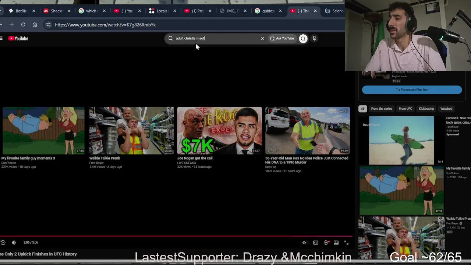Go to the browser home page

(35, 25)
